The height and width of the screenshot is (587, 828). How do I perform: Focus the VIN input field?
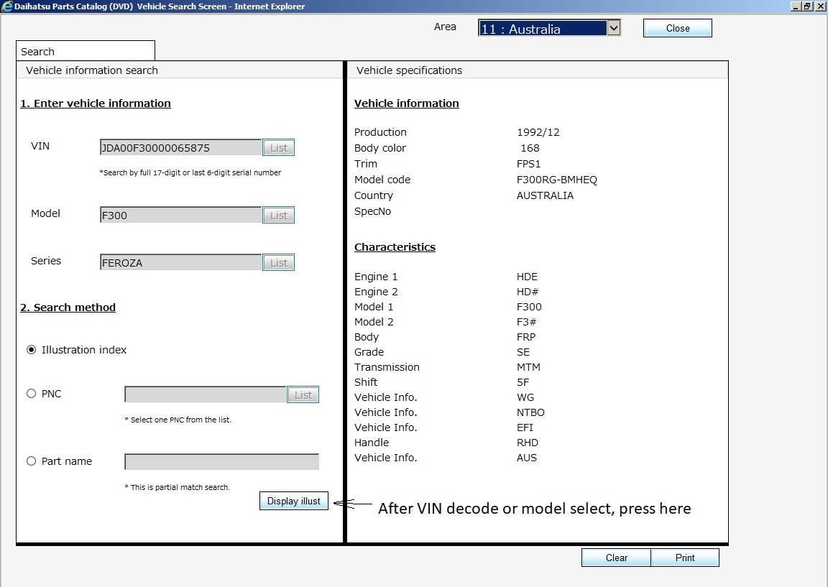pyautogui.click(x=180, y=148)
